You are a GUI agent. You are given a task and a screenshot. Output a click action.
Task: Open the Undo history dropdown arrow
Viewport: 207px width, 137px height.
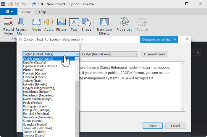pyautogui.click(x=29, y=4)
